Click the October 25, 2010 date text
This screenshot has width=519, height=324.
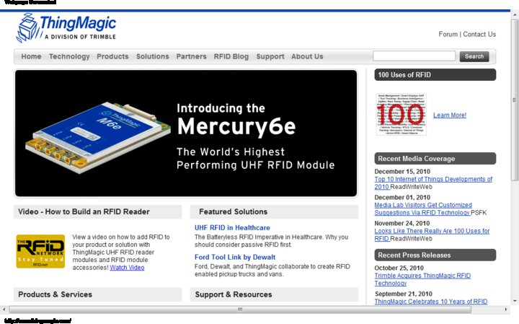tap(399, 268)
